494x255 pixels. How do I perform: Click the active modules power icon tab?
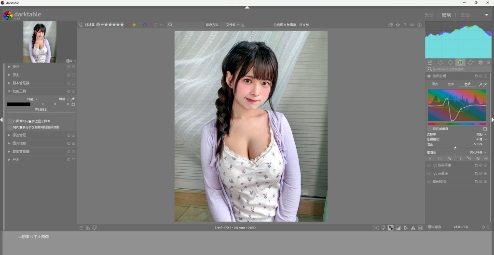[x=440, y=63]
